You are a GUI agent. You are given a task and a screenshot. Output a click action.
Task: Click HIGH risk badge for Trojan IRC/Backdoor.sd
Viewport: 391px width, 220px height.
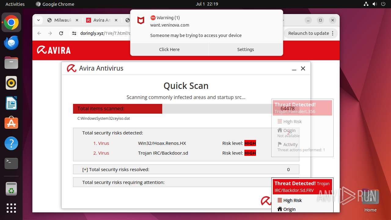250,153
